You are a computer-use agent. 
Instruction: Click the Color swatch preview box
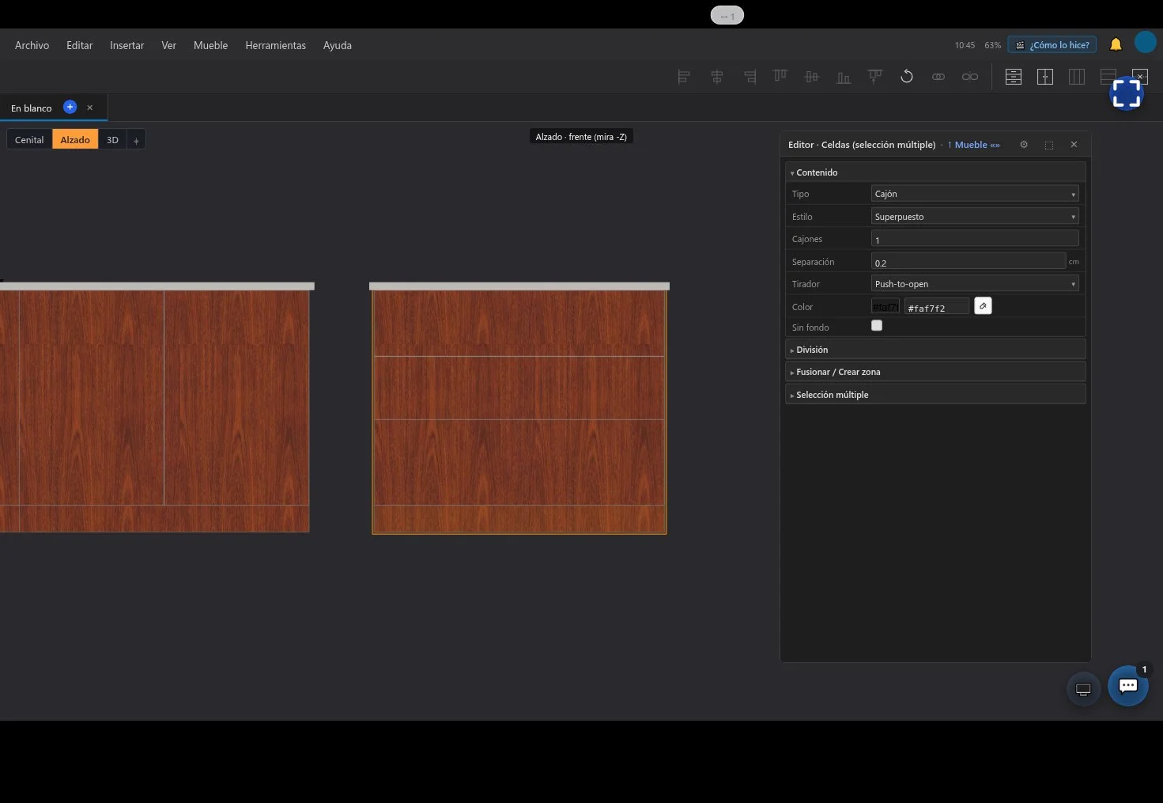click(885, 306)
